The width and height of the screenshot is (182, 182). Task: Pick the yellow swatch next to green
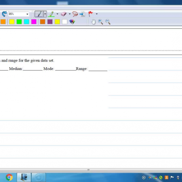point(12,22)
